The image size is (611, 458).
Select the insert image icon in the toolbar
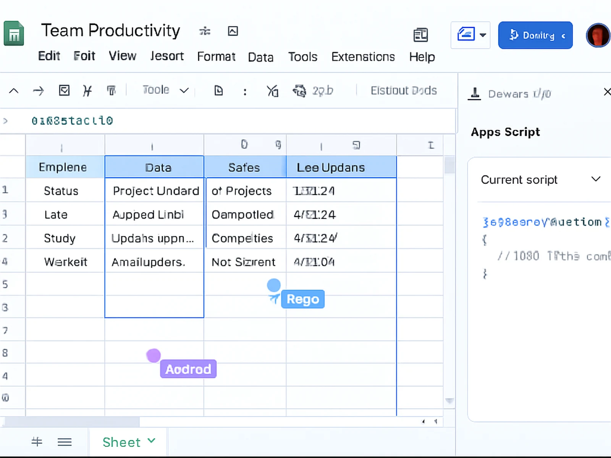coord(232,31)
